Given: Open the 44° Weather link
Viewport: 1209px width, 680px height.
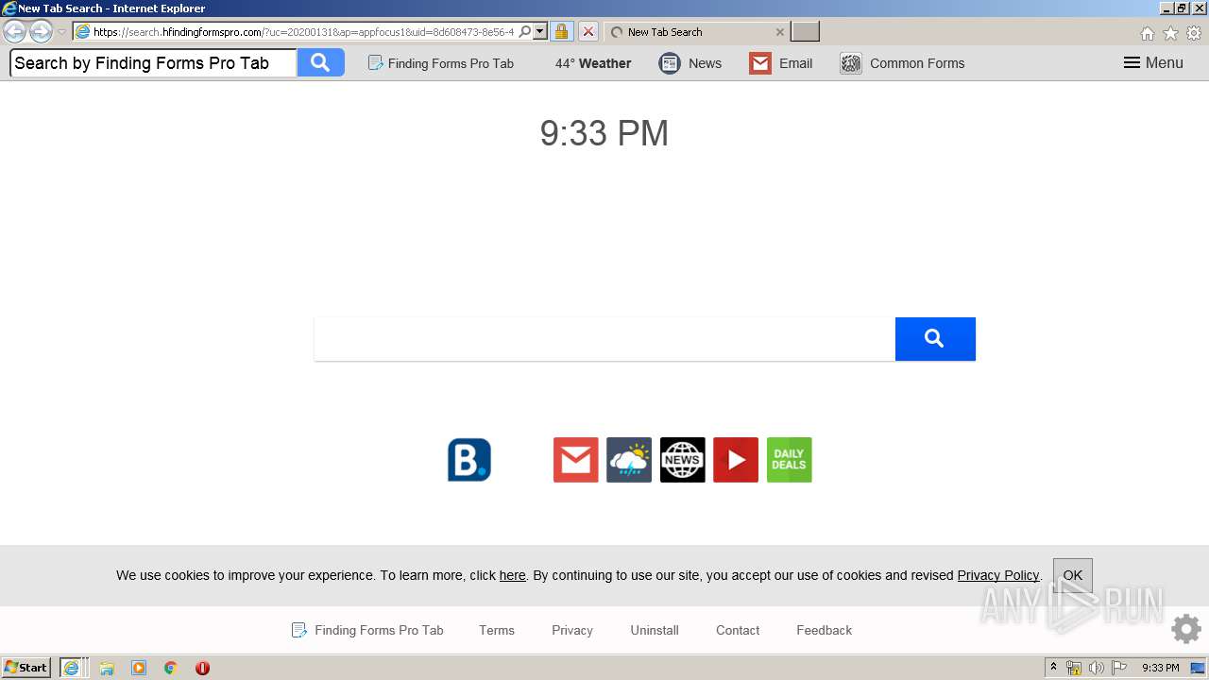Looking at the screenshot, I should coord(593,63).
